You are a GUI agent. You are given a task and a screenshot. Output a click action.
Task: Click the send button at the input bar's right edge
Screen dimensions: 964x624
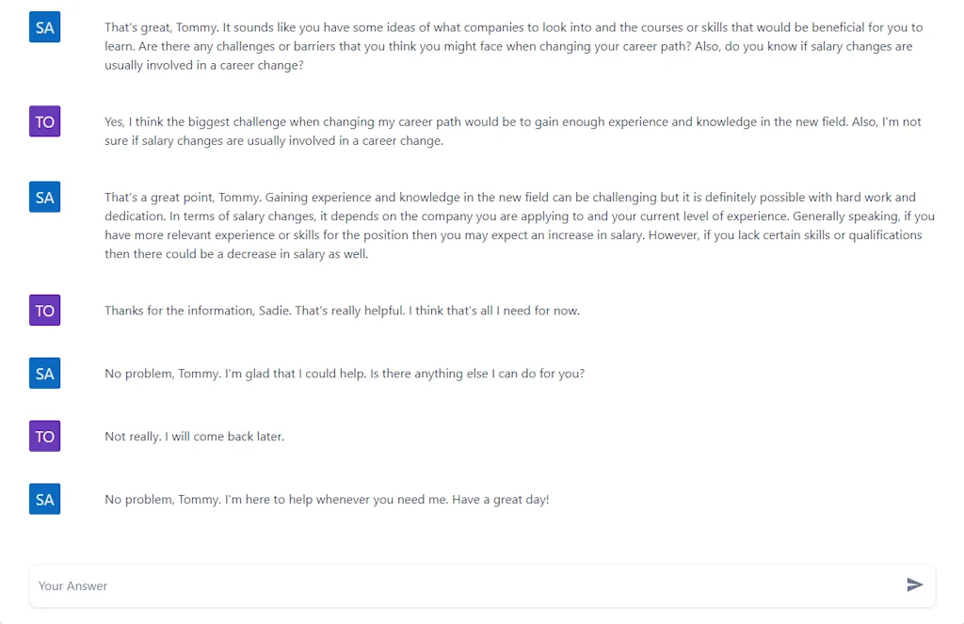click(x=914, y=584)
